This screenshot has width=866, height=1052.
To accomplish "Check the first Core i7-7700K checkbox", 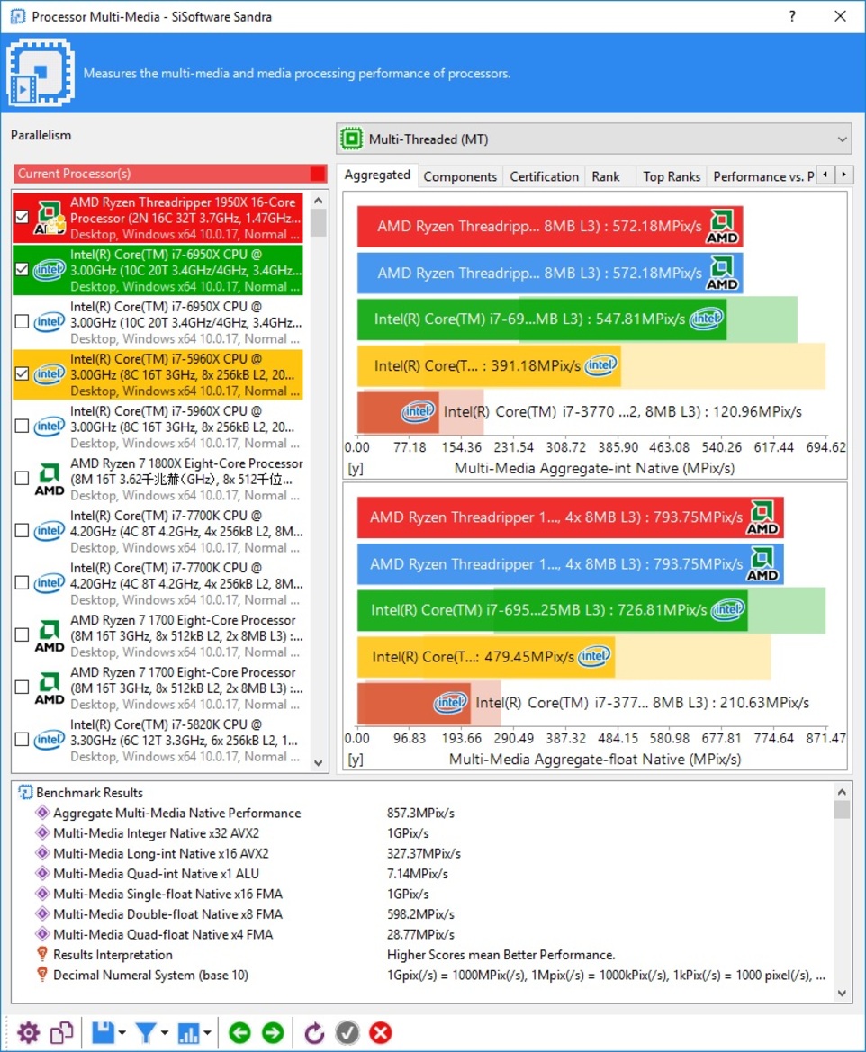I will (x=23, y=531).
